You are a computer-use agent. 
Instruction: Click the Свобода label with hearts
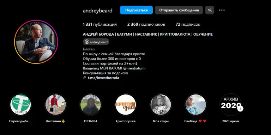click(195, 121)
